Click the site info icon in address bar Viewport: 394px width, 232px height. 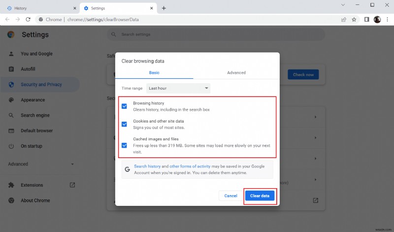click(x=41, y=19)
